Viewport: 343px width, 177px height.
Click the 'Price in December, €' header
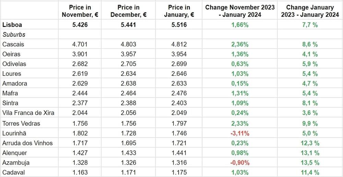[x=129, y=11]
